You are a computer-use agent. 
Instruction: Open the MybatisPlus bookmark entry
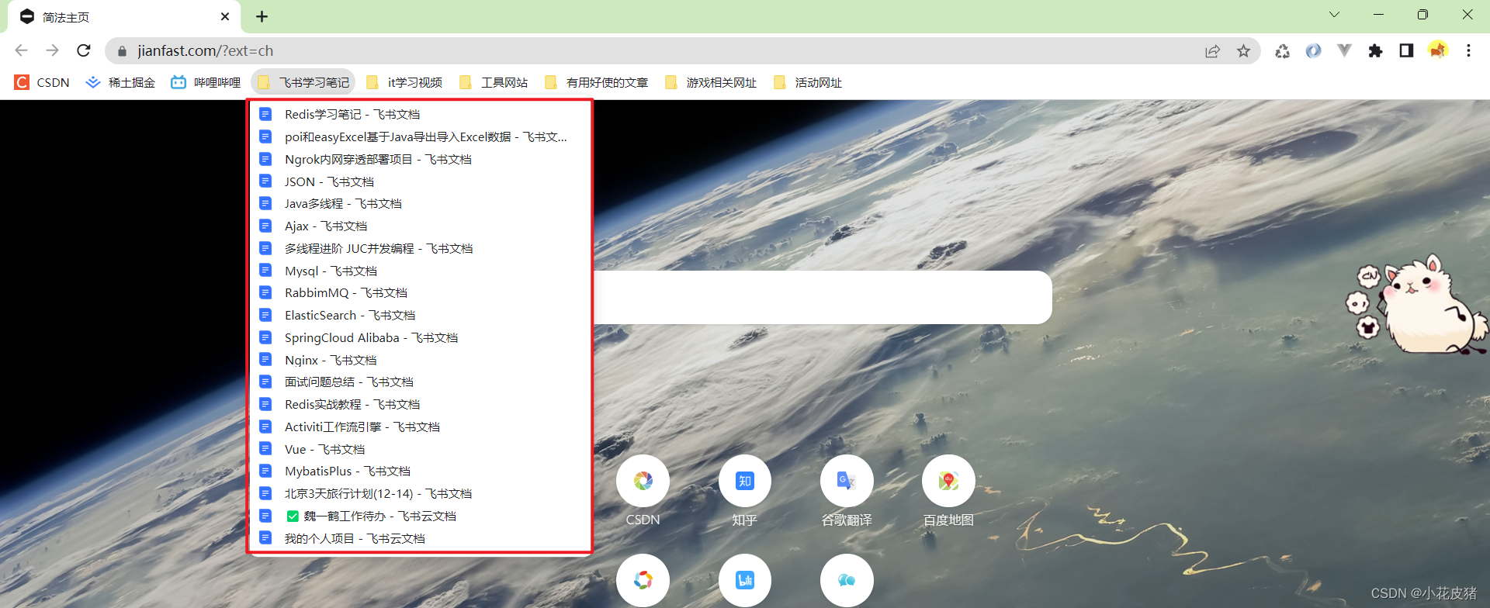419,471
